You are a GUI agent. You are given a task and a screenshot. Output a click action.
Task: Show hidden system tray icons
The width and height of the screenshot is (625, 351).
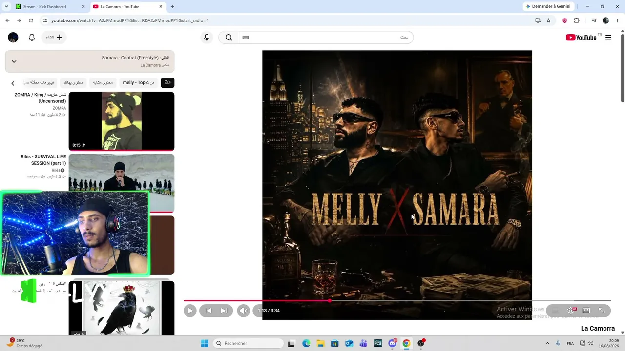coord(547,343)
